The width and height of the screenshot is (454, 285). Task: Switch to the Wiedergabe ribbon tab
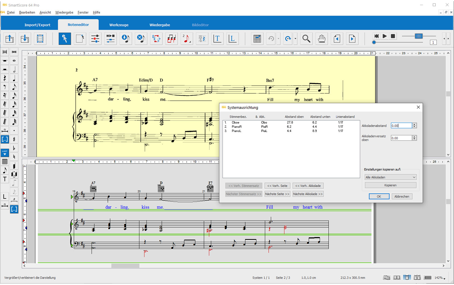[x=160, y=25]
